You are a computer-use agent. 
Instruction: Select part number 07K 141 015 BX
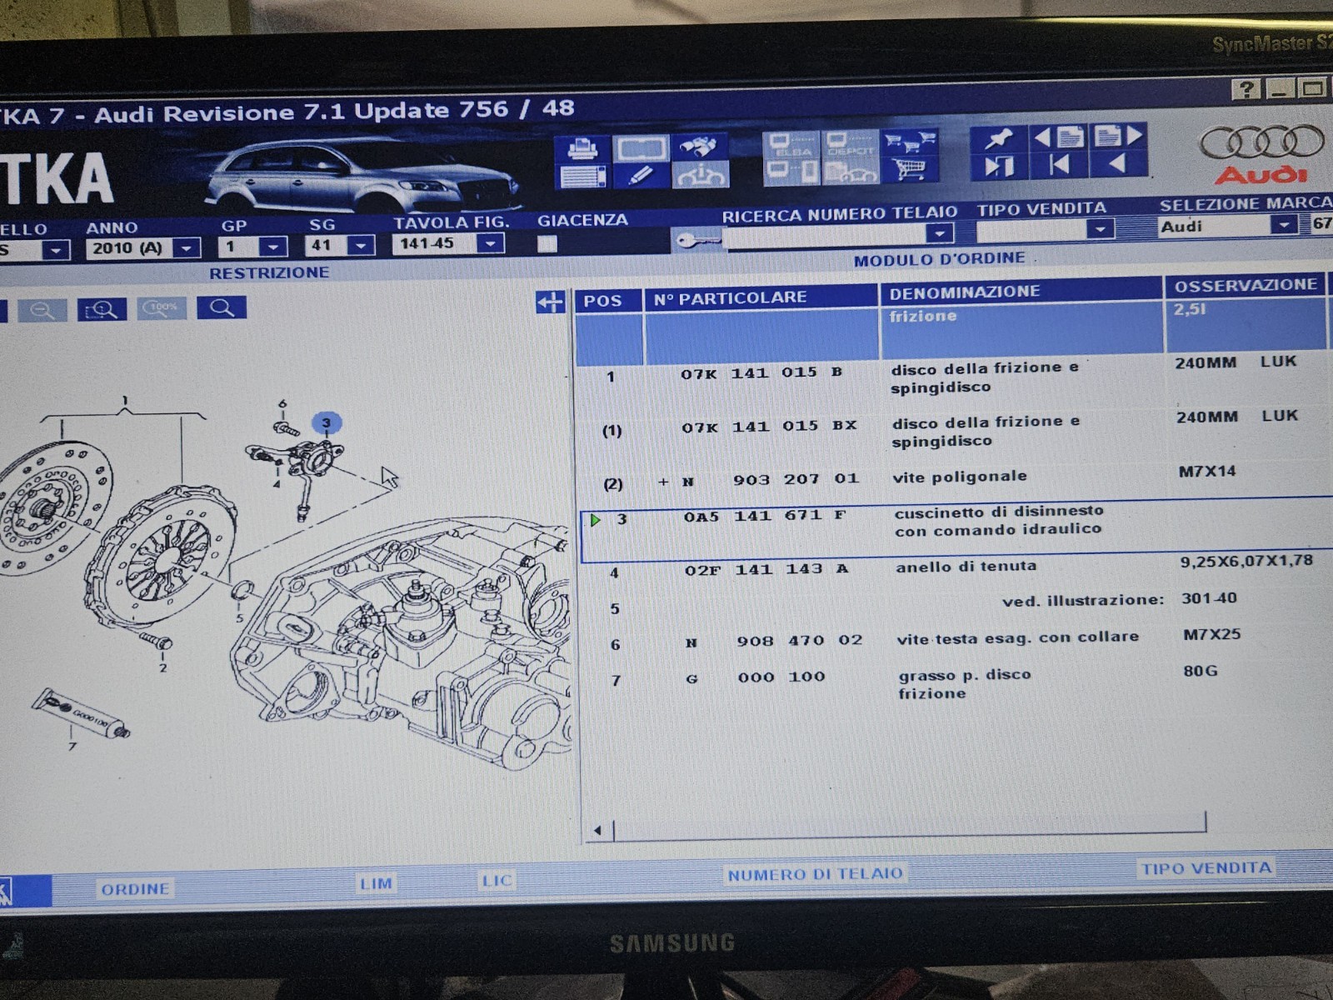click(x=768, y=426)
